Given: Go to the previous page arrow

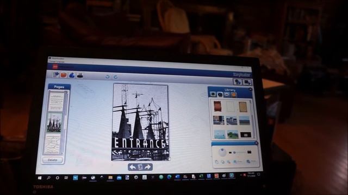Looking at the screenshot, I should pyautogui.click(x=133, y=167).
